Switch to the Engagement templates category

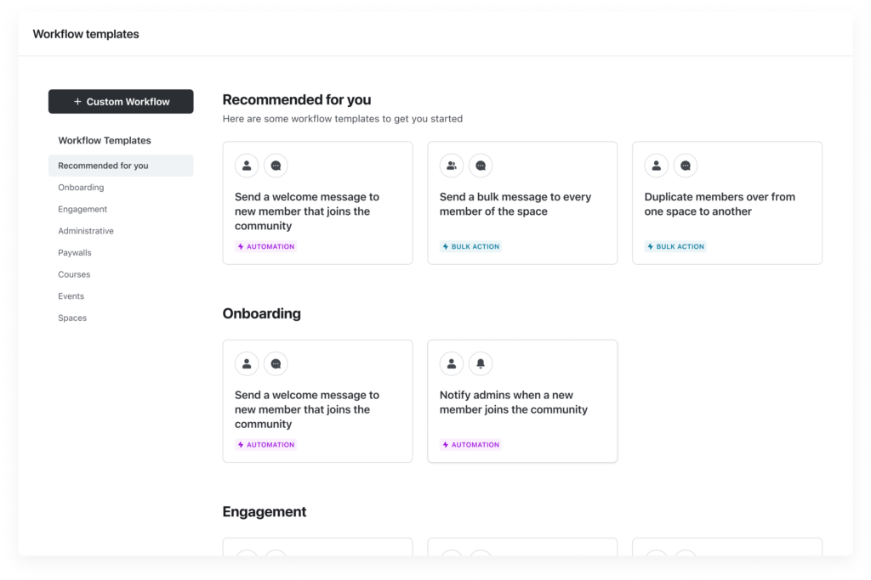click(83, 209)
